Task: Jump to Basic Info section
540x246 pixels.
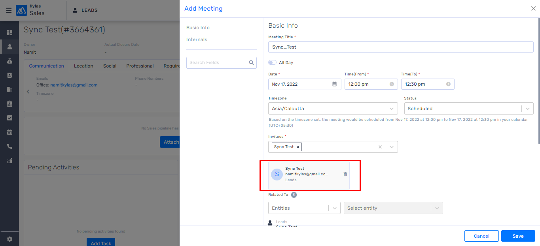Action: (198, 28)
